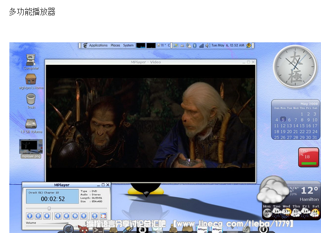Click the picture icon in the top panel
Screen dimensions: 321x233
pos(176,46)
